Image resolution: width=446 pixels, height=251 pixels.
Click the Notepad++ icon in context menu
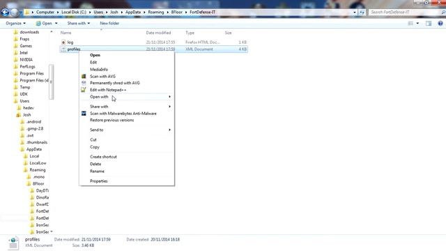[x=84, y=90]
